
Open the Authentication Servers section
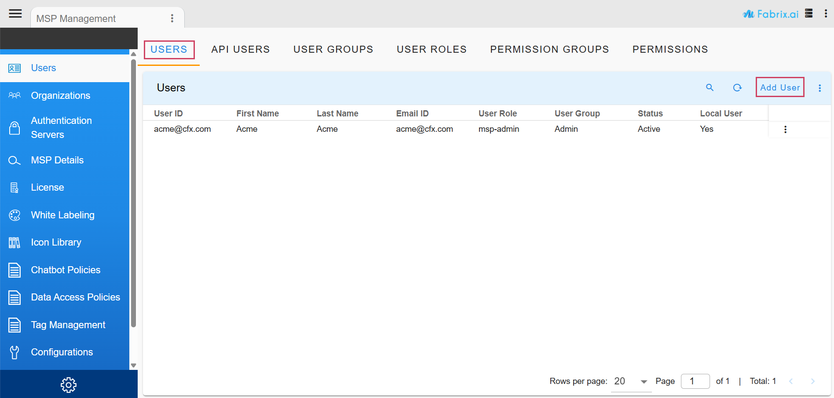[61, 127]
